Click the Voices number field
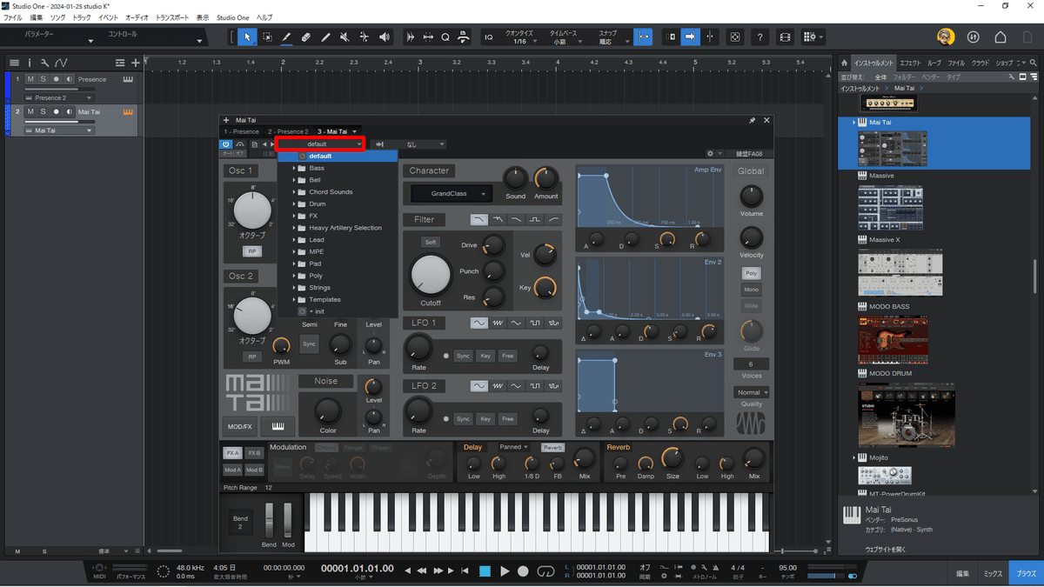This screenshot has height=587, width=1044. click(751, 364)
